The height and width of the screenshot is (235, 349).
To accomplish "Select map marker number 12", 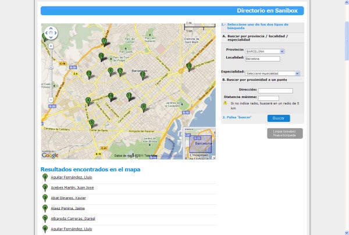I will tap(143, 75).
